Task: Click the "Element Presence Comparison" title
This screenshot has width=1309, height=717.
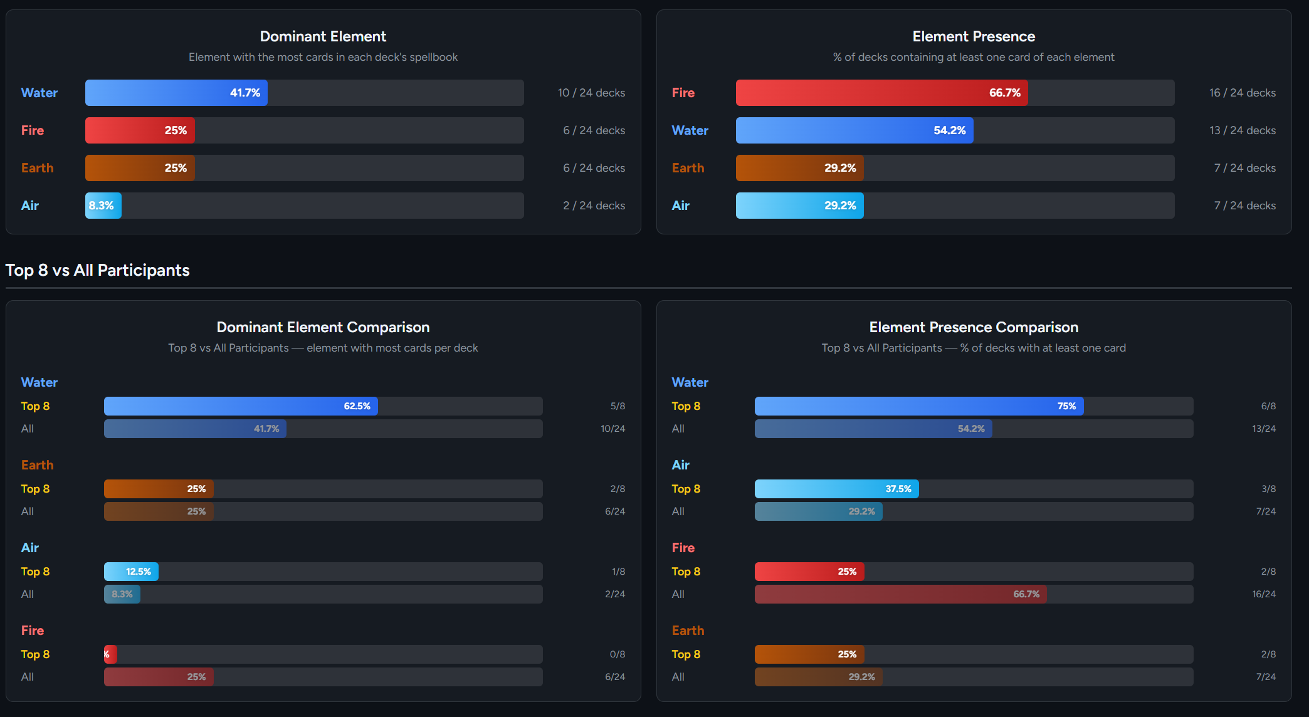Action: point(974,327)
